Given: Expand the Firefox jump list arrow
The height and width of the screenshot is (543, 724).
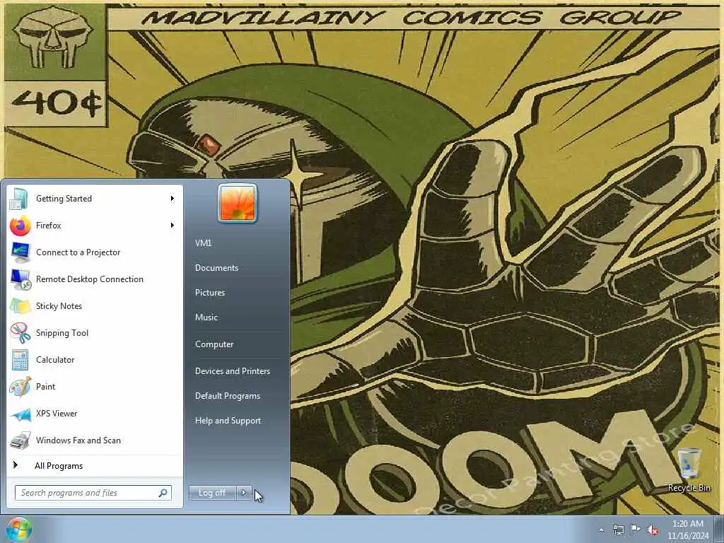Looking at the screenshot, I should click(173, 226).
